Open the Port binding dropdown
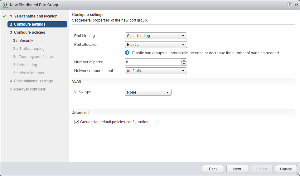The image size is (300, 176). (183, 36)
